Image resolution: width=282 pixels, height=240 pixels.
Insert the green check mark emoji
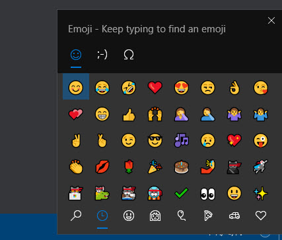coord(182,193)
